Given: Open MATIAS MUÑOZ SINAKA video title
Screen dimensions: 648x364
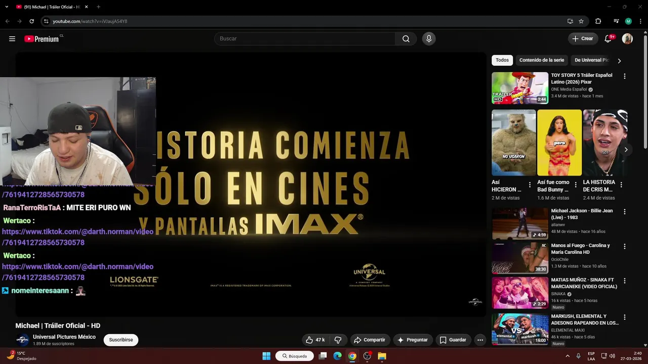Looking at the screenshot, I should [x=584, y=283].
